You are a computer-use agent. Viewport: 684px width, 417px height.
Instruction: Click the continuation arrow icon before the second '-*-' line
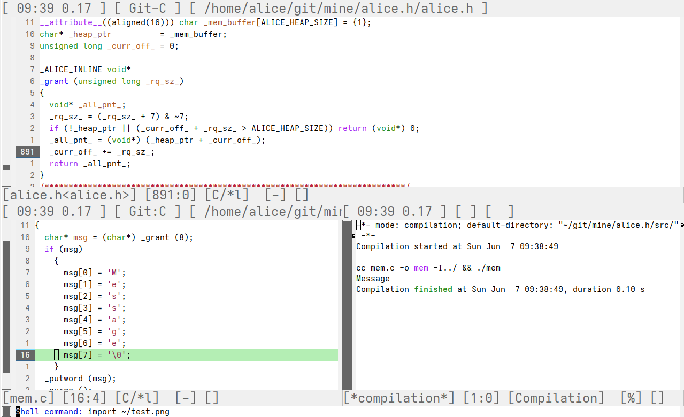point(353,236)
